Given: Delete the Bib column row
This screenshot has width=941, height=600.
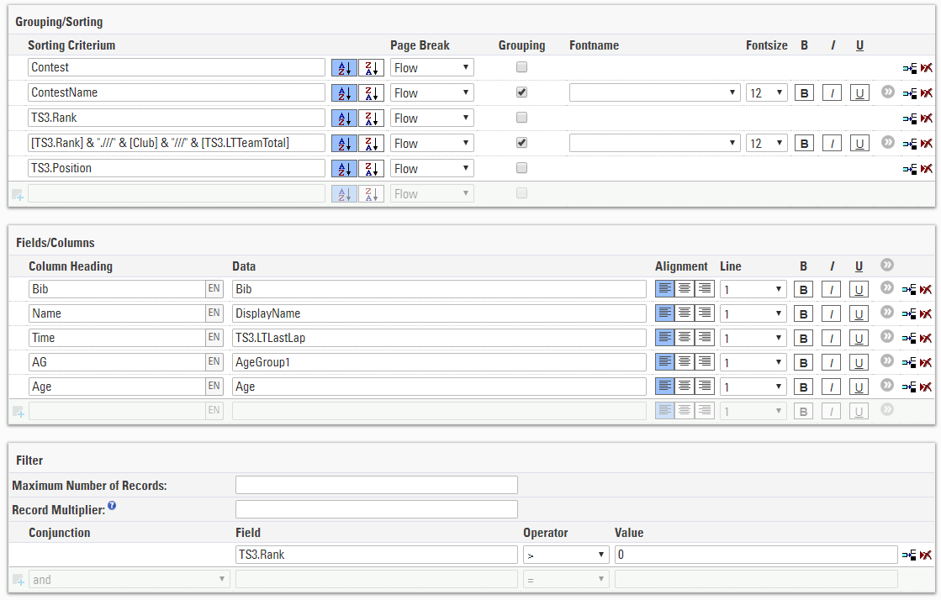Looking at the screenshot, I should tap(926, 290).
